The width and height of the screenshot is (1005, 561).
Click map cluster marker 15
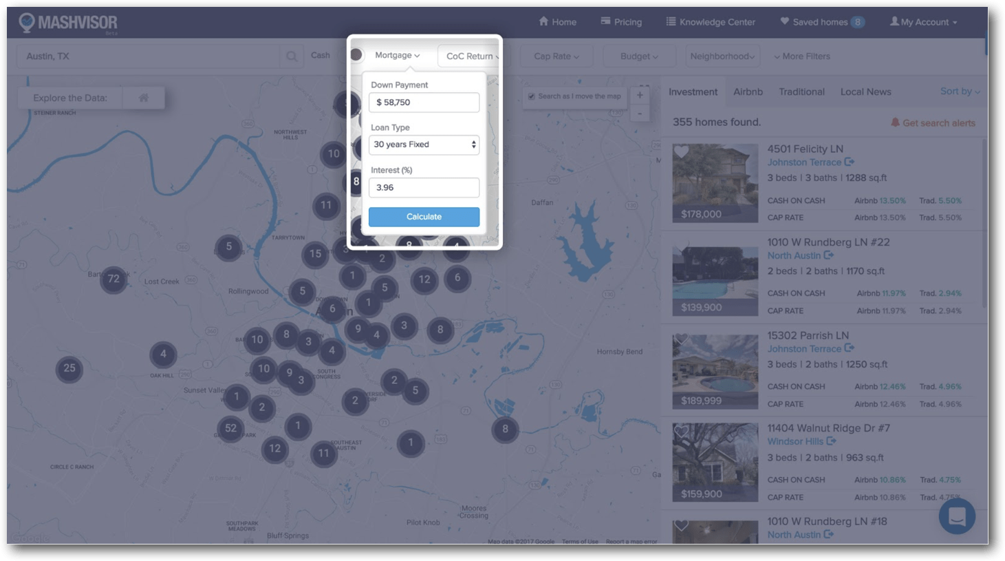point(315,254)
